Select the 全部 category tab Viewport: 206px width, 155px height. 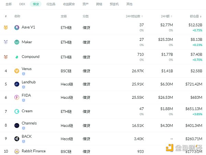pyautogui.click(x=9, y=4)
